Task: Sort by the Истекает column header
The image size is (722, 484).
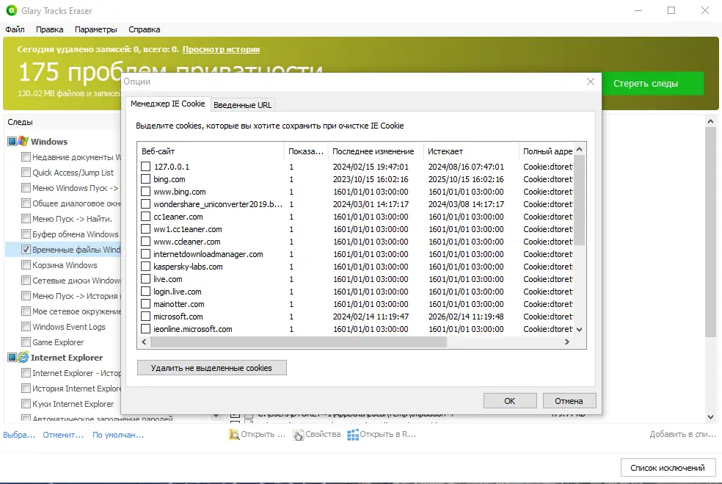Action: [x=471, y=151]
